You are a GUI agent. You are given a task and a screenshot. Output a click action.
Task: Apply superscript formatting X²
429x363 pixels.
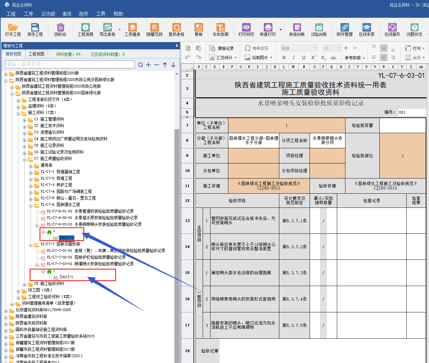tap(314, 57)
